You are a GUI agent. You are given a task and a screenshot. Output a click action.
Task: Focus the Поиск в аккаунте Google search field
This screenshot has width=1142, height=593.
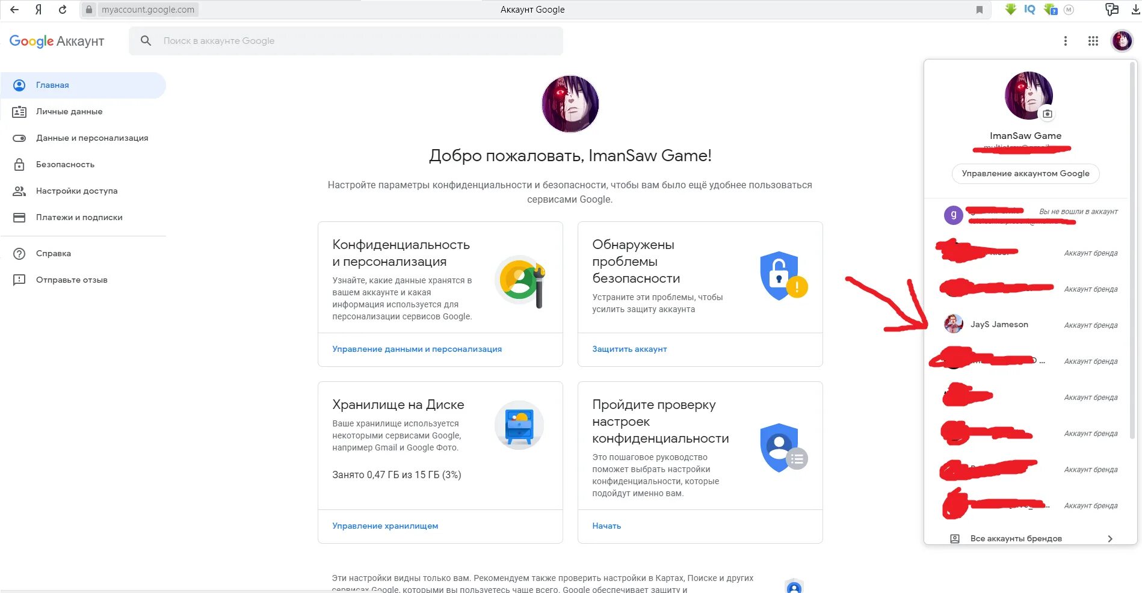pyautogui.click(x=346, y=41)
